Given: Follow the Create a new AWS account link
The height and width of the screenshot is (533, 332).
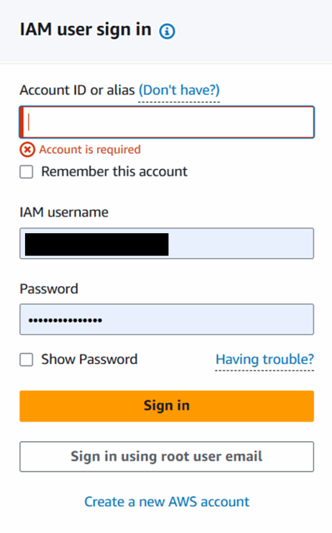Looking at the screenshot, I should [x=167, y=502].
